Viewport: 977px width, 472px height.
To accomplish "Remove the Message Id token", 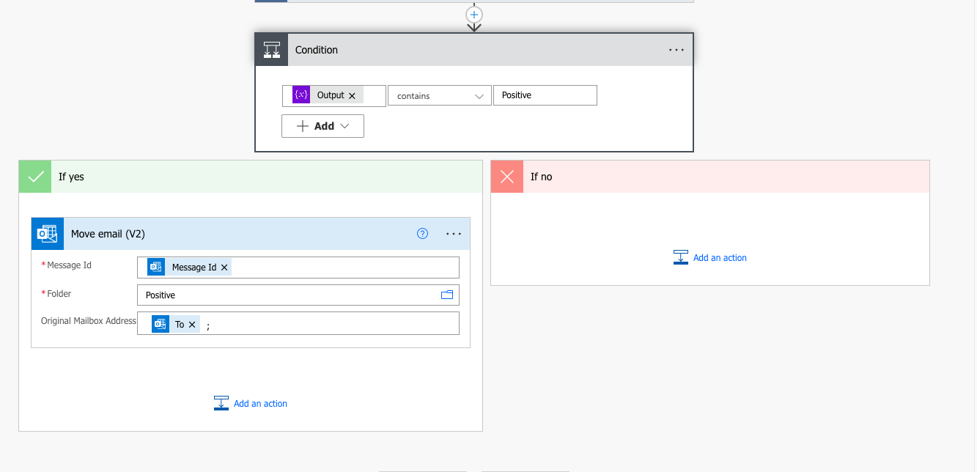I will (x=224, y=268).
